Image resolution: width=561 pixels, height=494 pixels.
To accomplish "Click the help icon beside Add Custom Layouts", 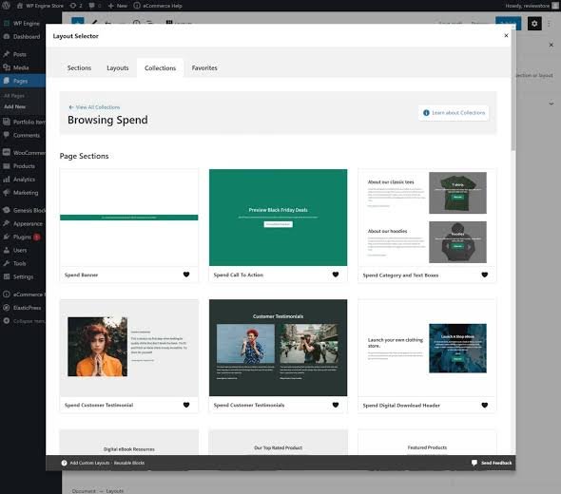I will click(x=64, y=463).
